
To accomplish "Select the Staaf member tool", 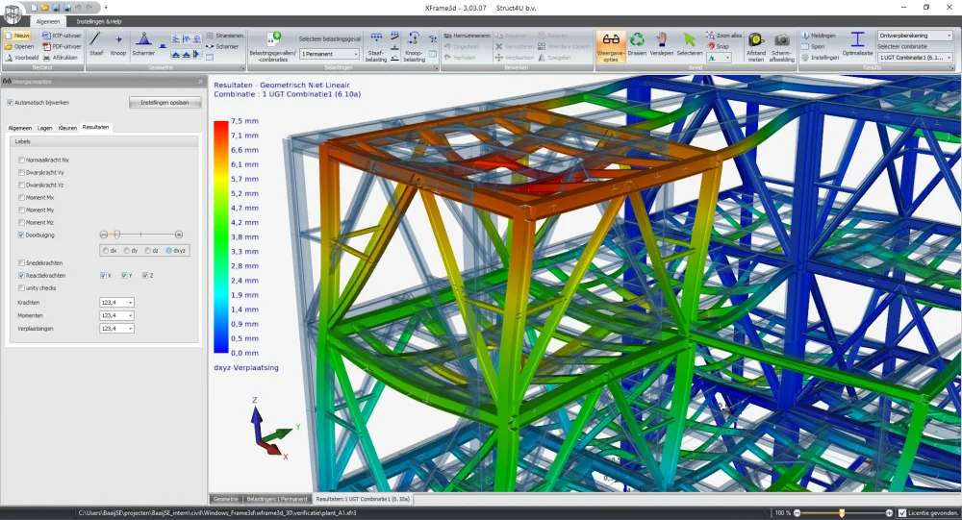I will (x=95, y=43).
